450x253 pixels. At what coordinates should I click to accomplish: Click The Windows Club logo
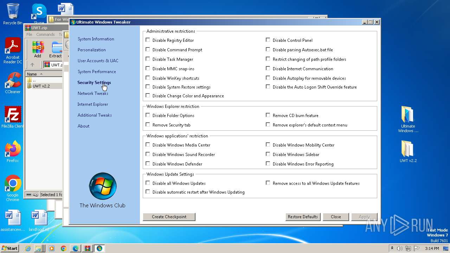coord(102,186)
